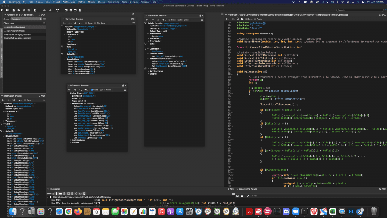Image resolution: width=387 pixels, height=218 pixels.
Task: Pin the Functions panel
Action: click(39, 15)
